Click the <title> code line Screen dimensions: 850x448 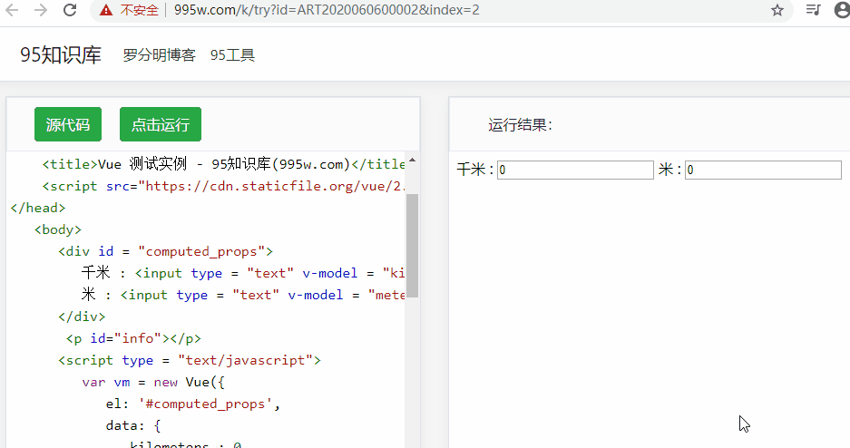tap(223, 164)
